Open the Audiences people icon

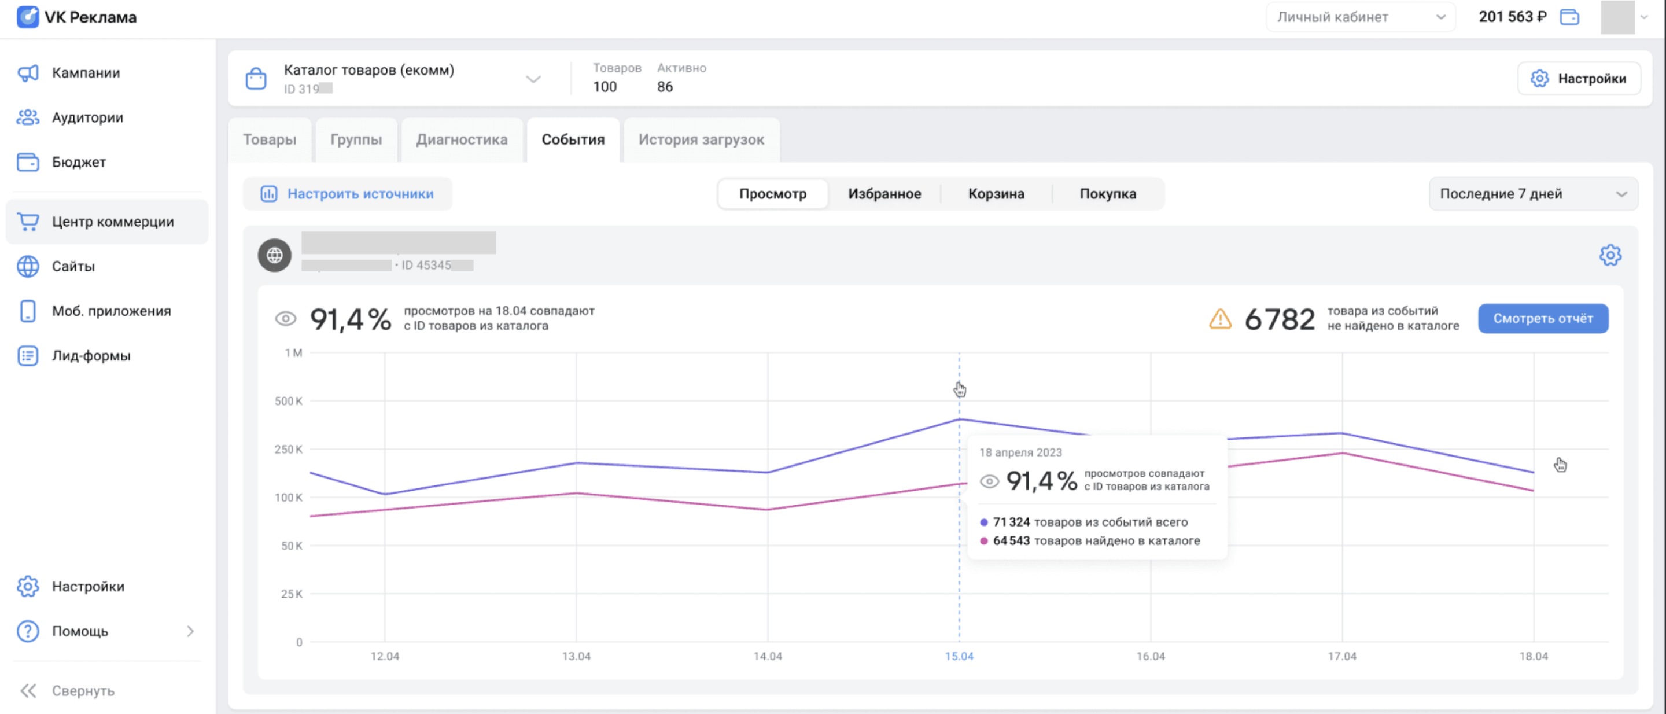28,117
